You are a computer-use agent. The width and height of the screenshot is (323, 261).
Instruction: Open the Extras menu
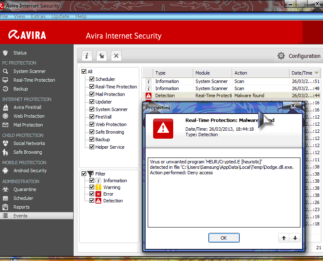pyautogui.click(x=38, y=16)
